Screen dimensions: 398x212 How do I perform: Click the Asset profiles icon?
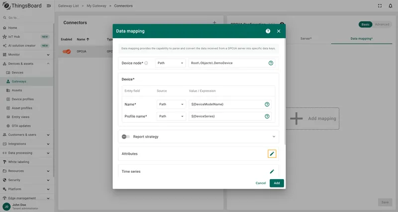pyautogui.click(x=8, y=108)
